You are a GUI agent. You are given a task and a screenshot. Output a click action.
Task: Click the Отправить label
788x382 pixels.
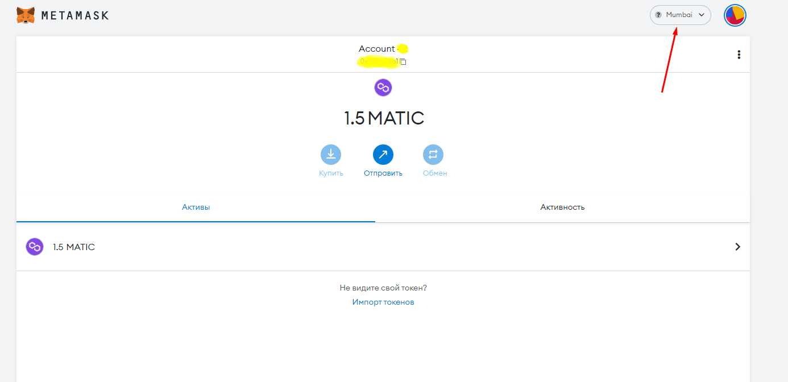point(383,173)
